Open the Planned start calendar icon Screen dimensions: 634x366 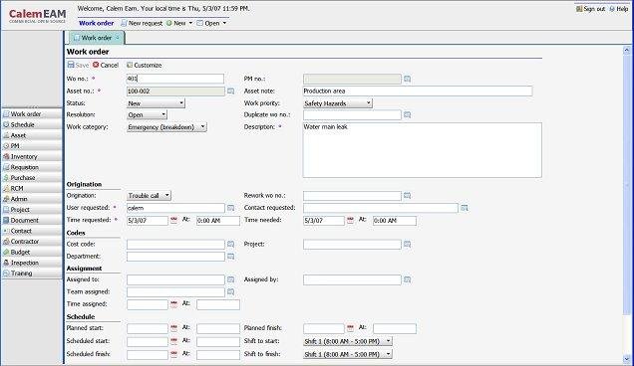(173, 328)
